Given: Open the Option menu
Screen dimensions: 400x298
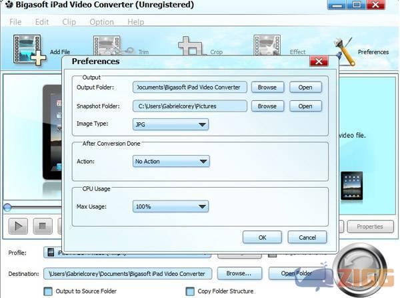Looking at the screenshot, I should tap(101, 22).
